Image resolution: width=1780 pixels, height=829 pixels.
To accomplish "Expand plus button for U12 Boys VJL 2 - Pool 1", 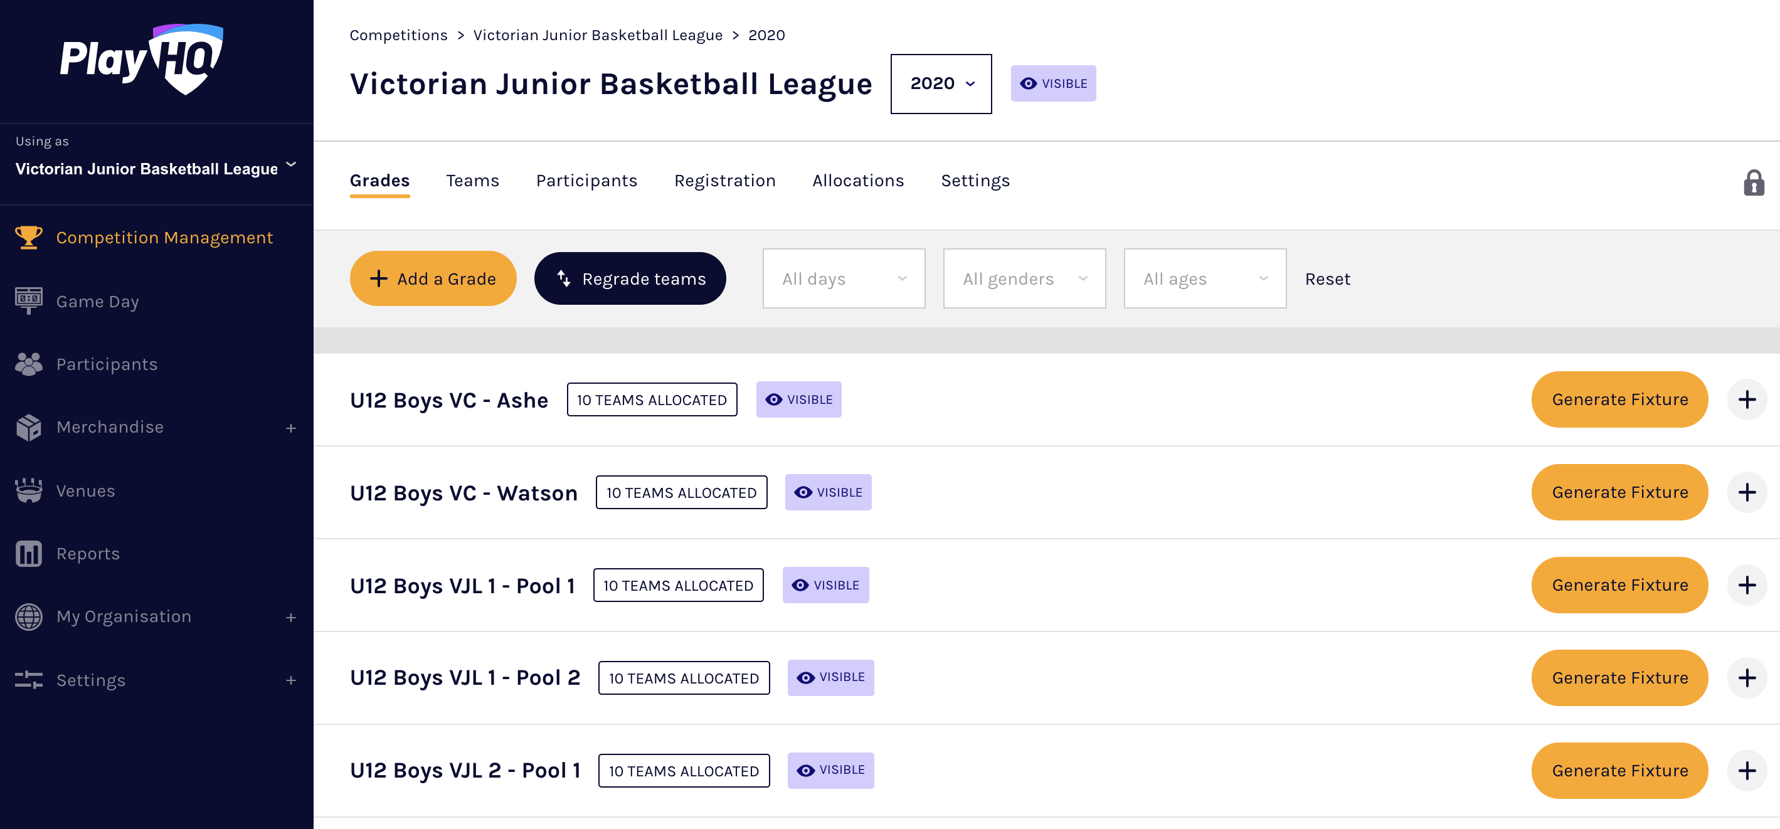I will (x=1746, y=770).
